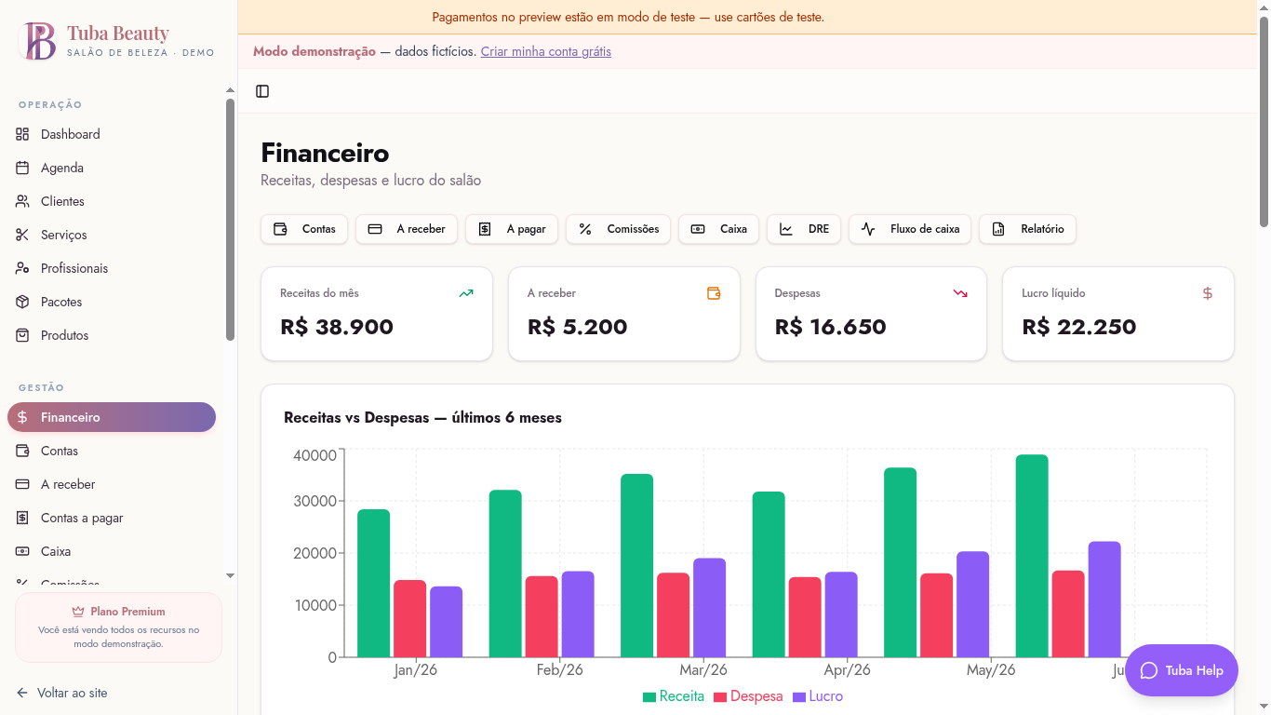Click the Lucro líquido card
The width and height of the screenshot is (1271, 715).
point(1118,314)
